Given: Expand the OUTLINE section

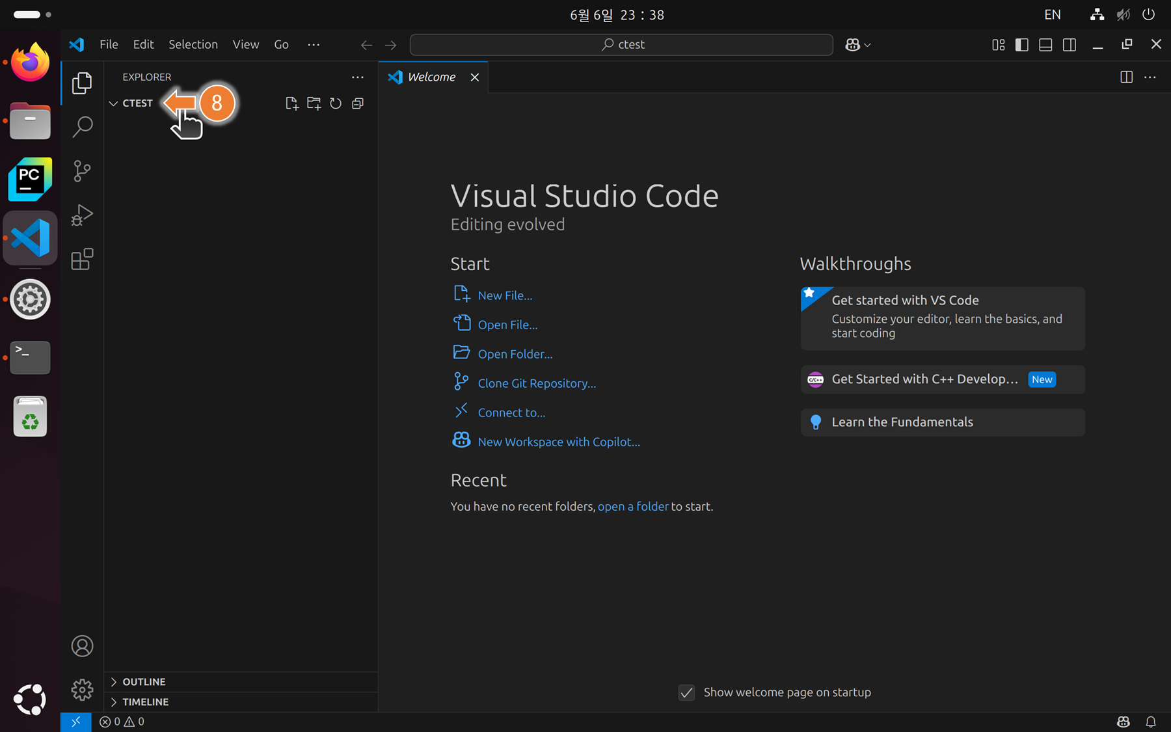Looking at the screenshot, I should 241,682.
